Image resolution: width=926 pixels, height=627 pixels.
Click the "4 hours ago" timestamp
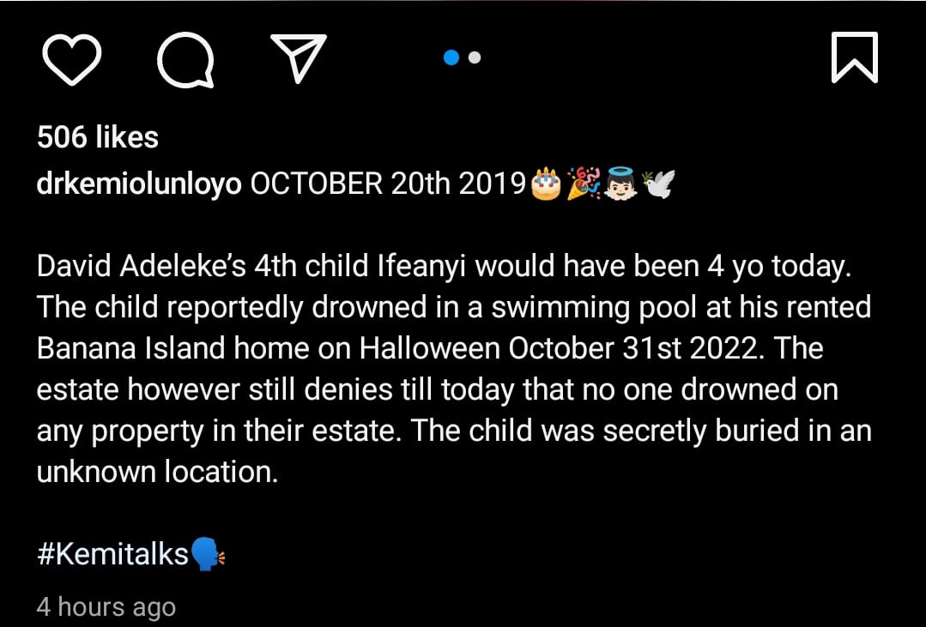point(106,607)
